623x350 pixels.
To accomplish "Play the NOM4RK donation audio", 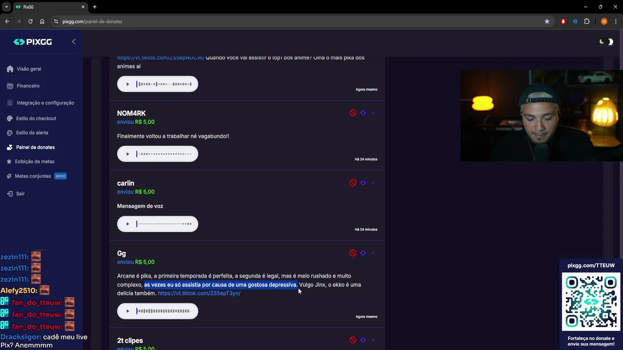I will [128, 154].
